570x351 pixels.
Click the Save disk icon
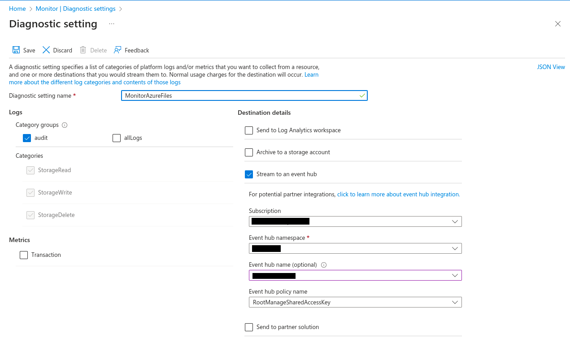(16, 50)
